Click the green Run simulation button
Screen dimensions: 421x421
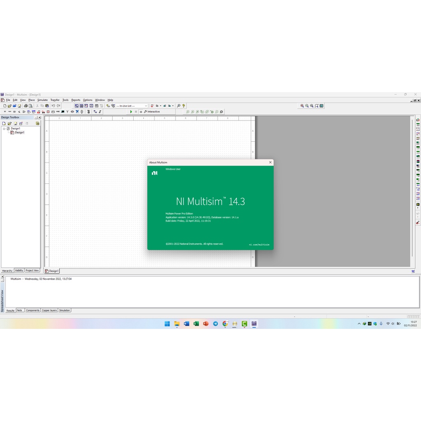click(x=131, y=112)
